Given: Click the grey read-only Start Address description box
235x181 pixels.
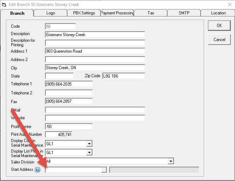Looking at the screenshot, I should (154, 170).
